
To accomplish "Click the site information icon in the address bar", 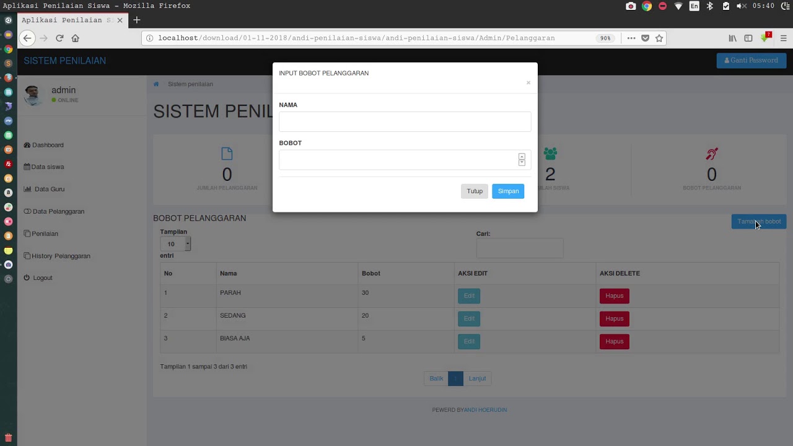I will 150,38.
